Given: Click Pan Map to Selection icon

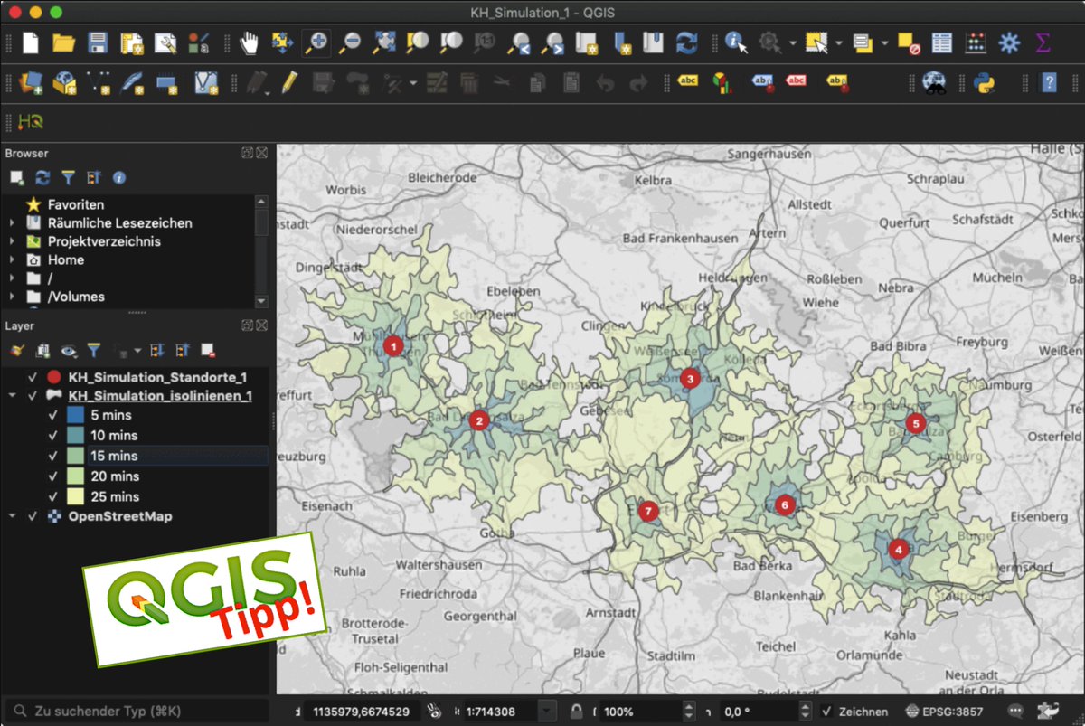Looking at the screenshot, I should 283,42.
